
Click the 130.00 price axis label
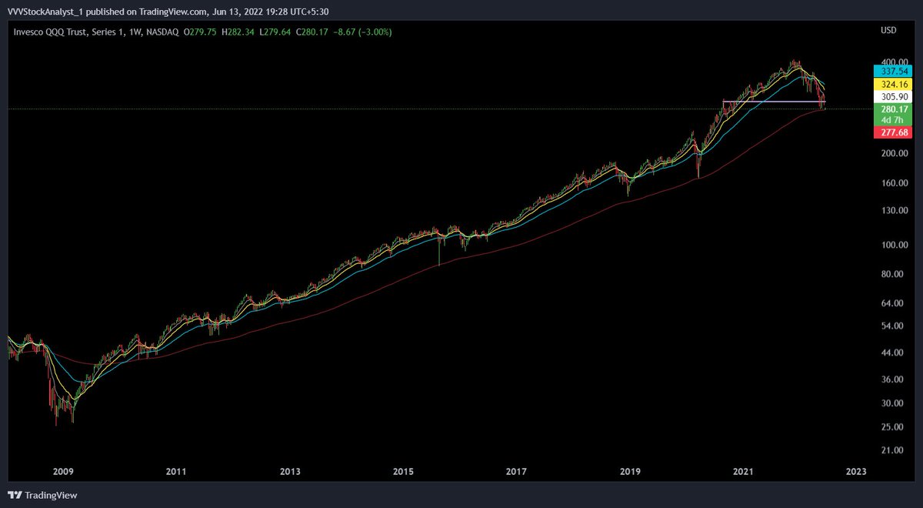(894, 211)
